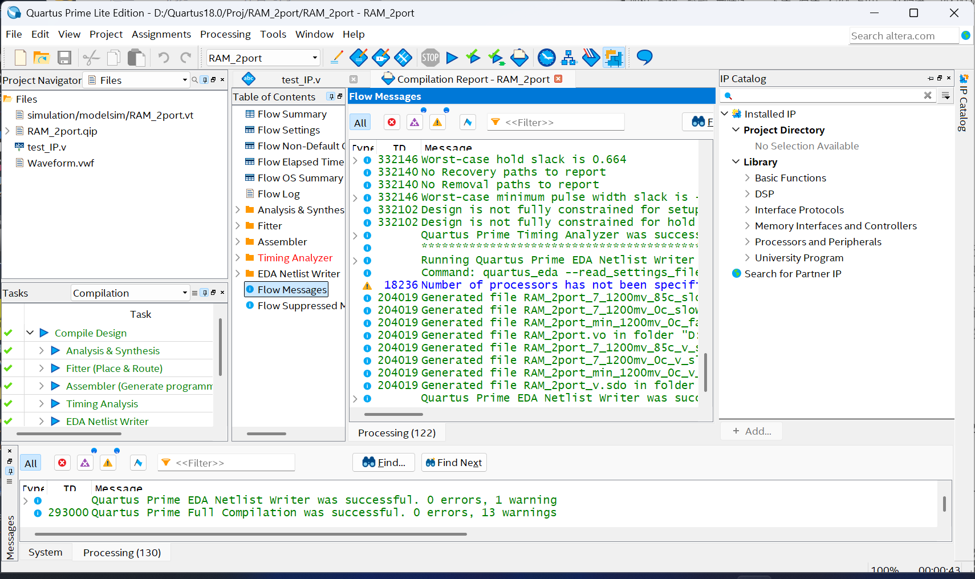
Task: Click the bottom Messages horizontal scrollbar
Action: [x=251, y=534]
